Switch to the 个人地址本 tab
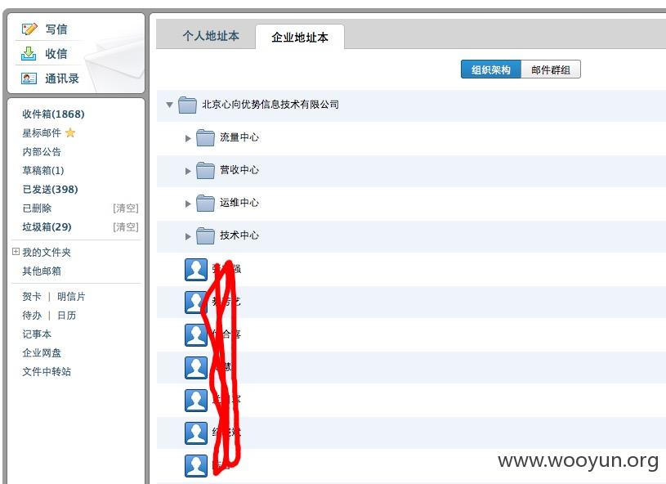 click(x=211, y=36)
